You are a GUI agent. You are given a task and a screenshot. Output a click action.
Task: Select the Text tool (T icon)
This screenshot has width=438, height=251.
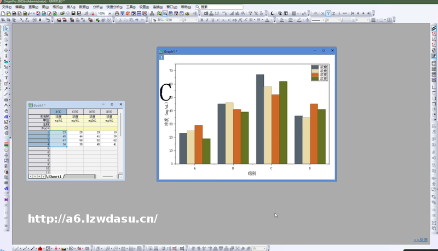(x=6, y=78)
